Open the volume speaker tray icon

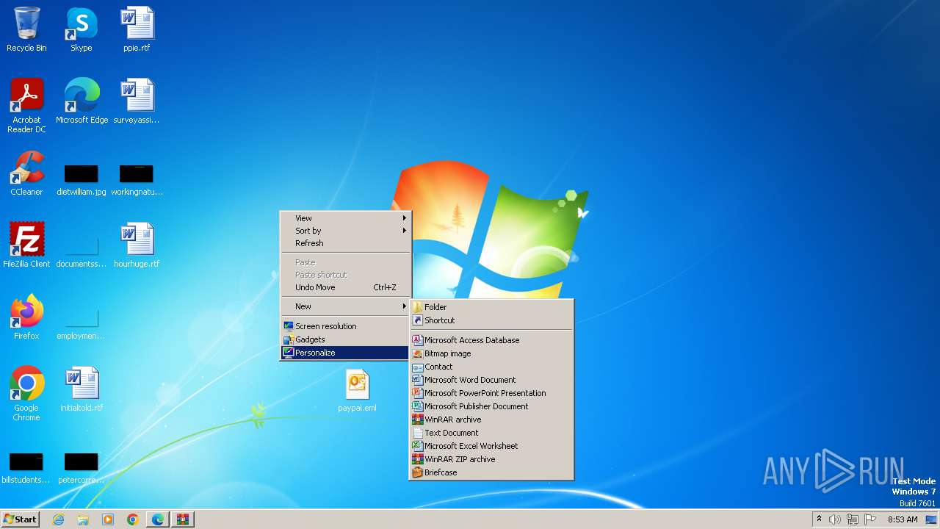835,519
